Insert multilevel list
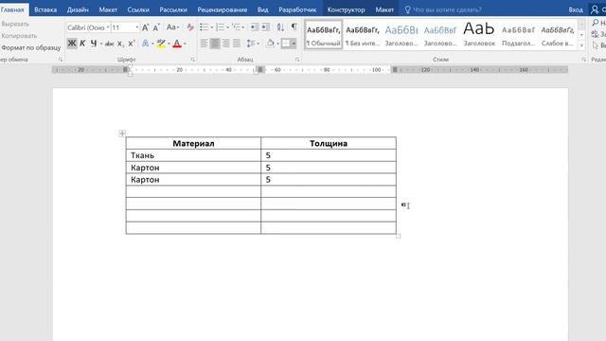The image size is (606, 341). [x=236, y=27]
